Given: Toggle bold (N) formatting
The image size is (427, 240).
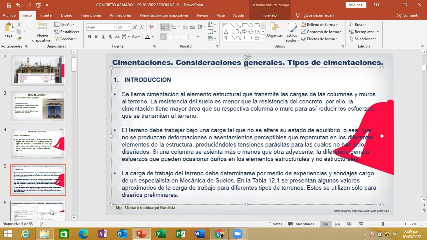Looking at the screenshot, I should point(89,37).
